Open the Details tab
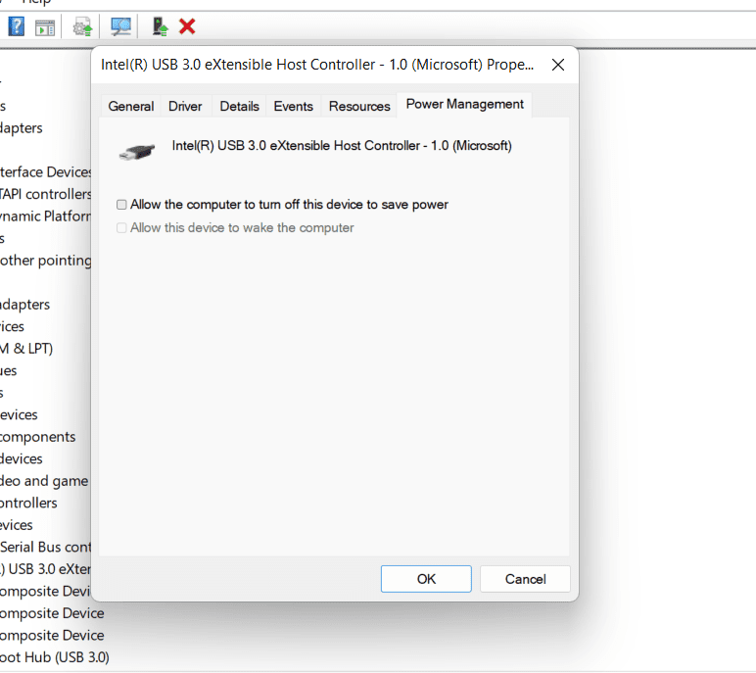The image size is (756, 673). [x=239, y=106]
